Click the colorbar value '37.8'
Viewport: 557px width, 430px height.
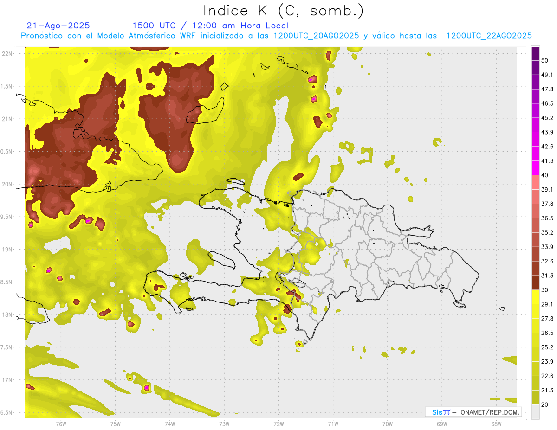coord(548,204)
